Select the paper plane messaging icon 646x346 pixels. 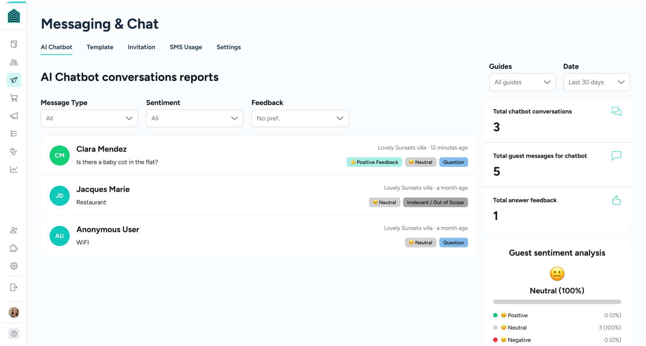14,80
